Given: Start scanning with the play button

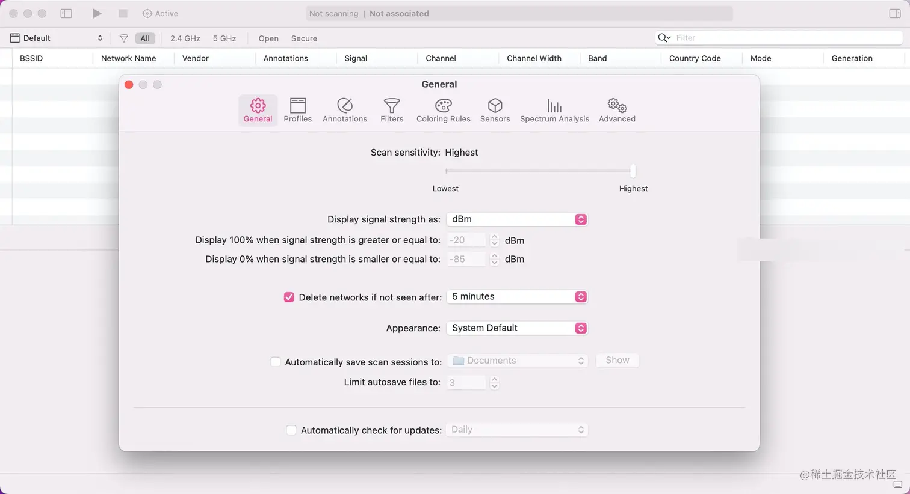Looking at the screenshot, I should (97, 13).
